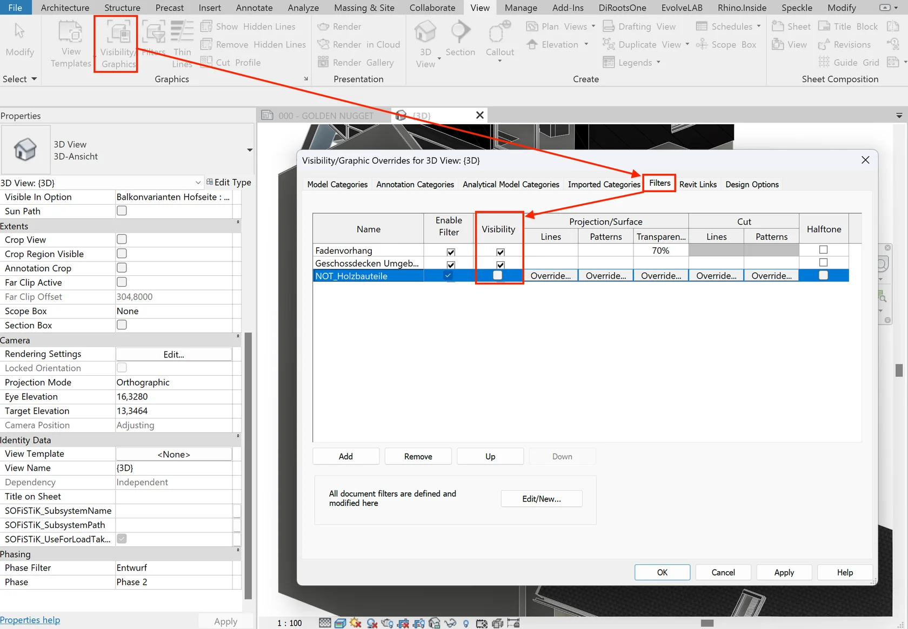Click the Modify arrow tool
Viewport: 908px width, 629px height.
pos(20,31)
